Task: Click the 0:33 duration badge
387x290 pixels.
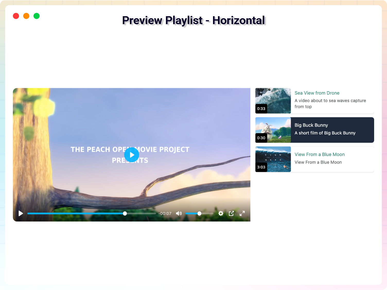Action: tap(261, 109)
